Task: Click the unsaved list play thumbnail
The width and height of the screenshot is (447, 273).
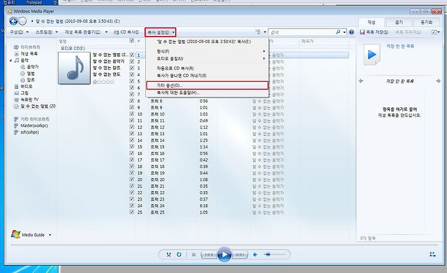Action: tap(372, 55)
